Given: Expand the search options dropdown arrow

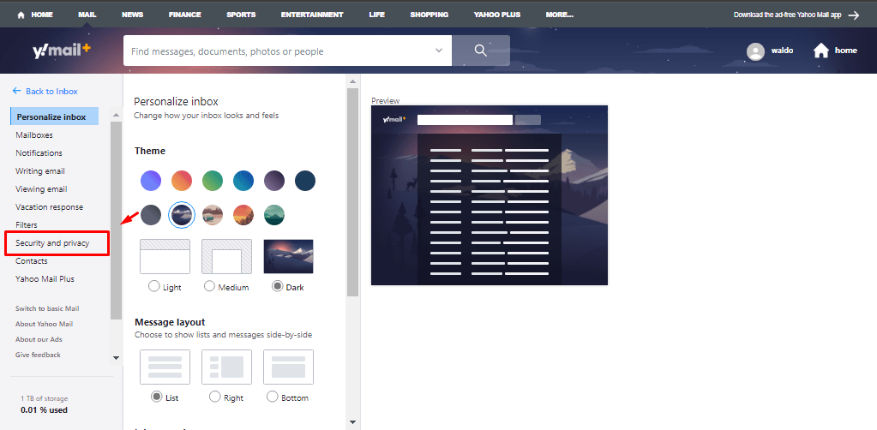Looking at the screenshot, I should 439,51.
